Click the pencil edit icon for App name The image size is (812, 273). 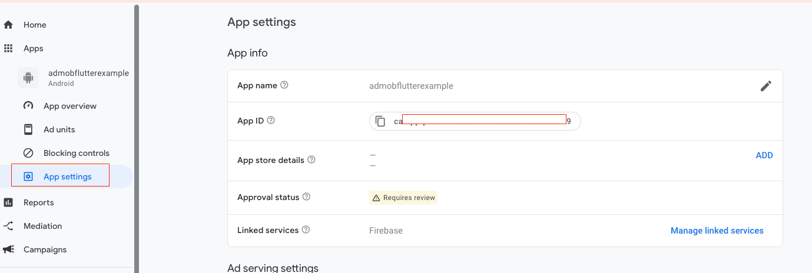(x=765, y=86)
